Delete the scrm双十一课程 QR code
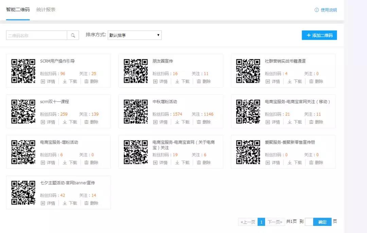The image size is (367, 233). pos(91,122)
